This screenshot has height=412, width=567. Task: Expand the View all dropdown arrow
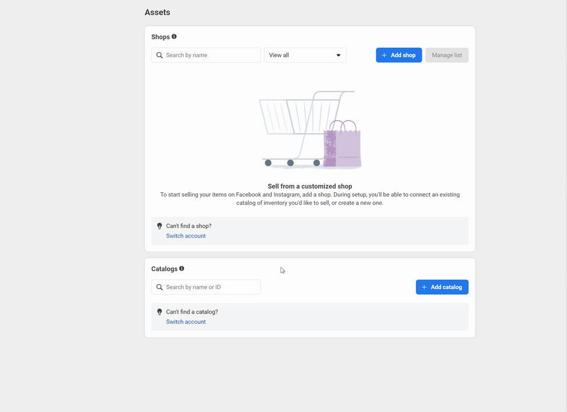[338, 56]
